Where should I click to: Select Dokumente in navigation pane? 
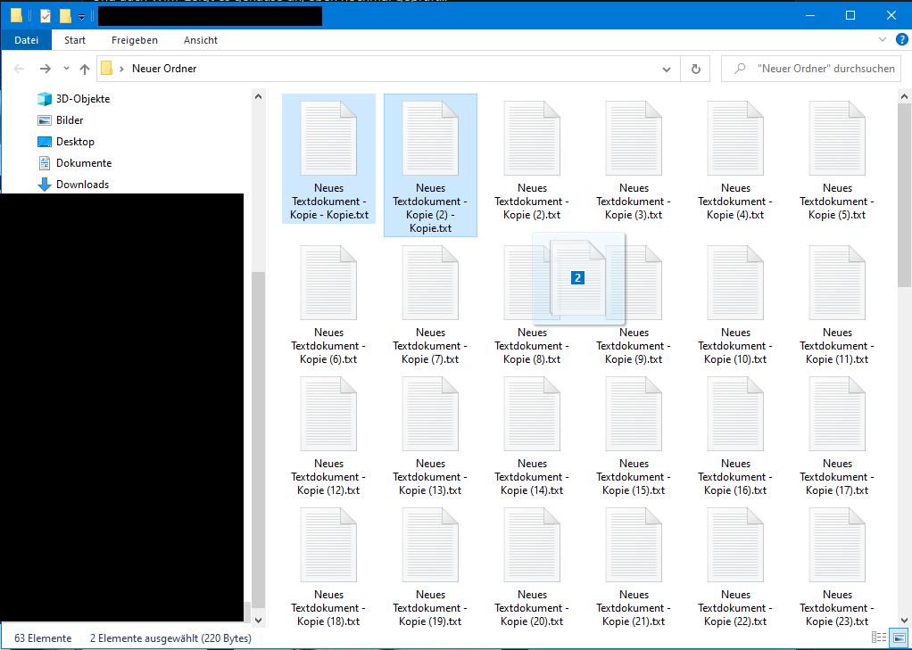click(74, 163)
